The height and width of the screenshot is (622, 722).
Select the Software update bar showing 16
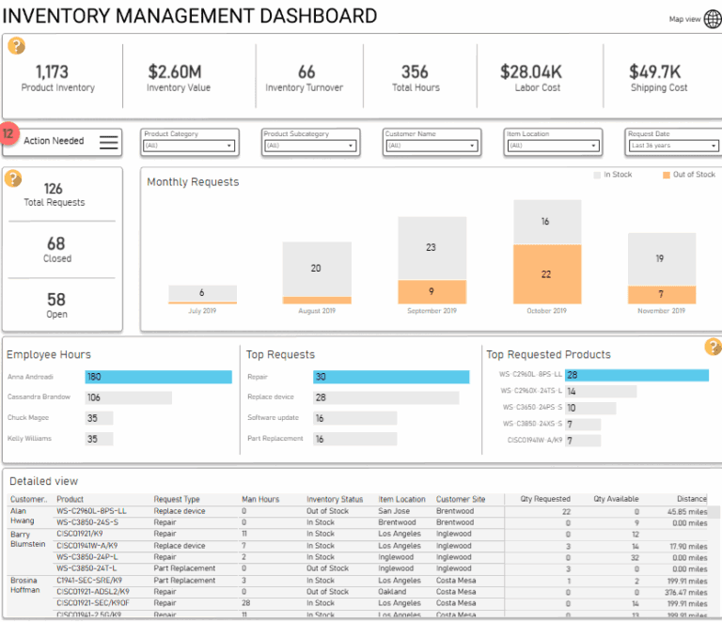[355, 418]
